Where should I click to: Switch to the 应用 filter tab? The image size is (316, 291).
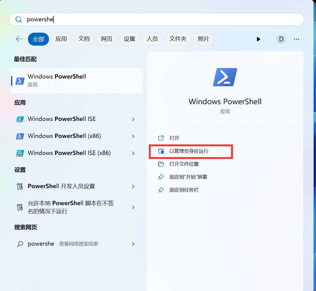61,39
